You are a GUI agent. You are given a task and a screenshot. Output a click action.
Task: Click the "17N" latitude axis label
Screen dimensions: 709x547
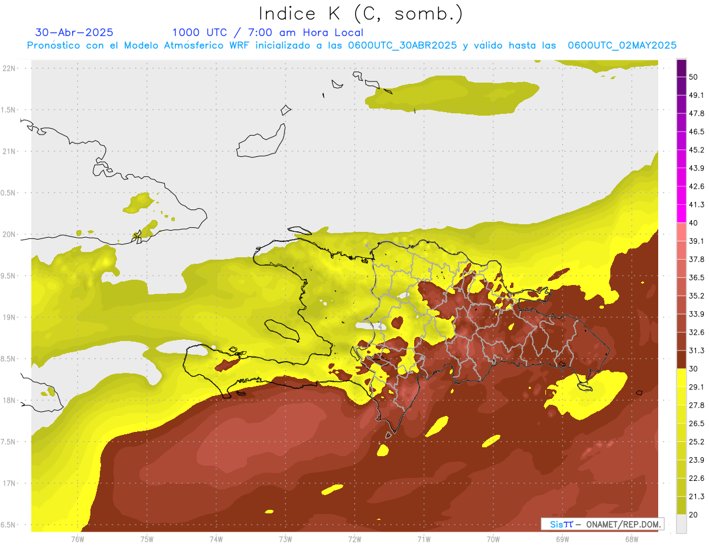coord(9,484)
